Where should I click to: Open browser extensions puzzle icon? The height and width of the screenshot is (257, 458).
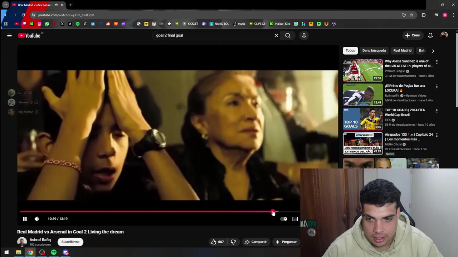click(x=424, y=15)
